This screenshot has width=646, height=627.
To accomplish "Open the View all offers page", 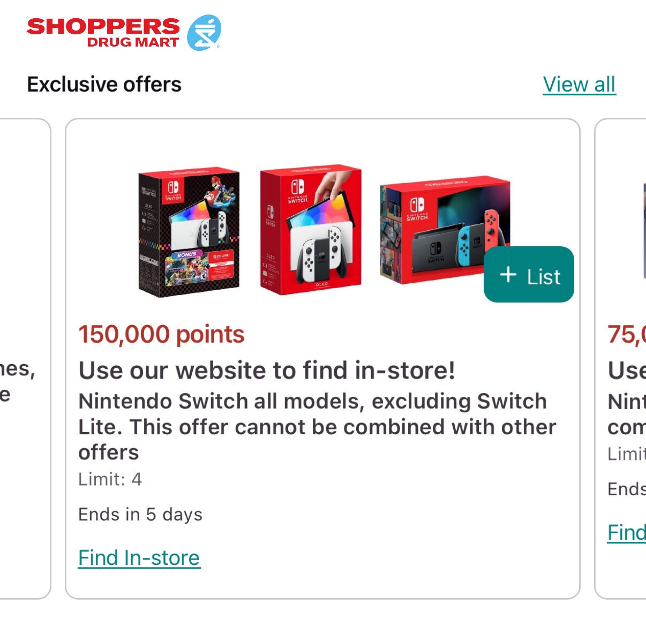I will click(x=579, y=84).
